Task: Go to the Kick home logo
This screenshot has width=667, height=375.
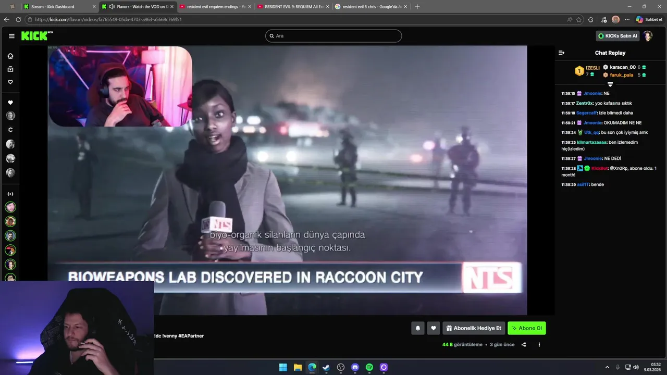Action: coord(36,36)
